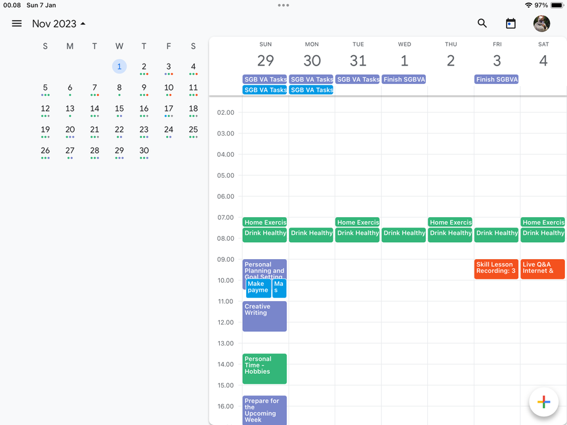Image resolution: width=567 pixels, height=425 pixels.
Task: Tap the three-dot multitasking indicator
Action: click(x=283, y=5)
